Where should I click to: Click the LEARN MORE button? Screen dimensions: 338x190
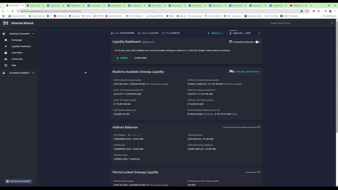click(140, 58)
